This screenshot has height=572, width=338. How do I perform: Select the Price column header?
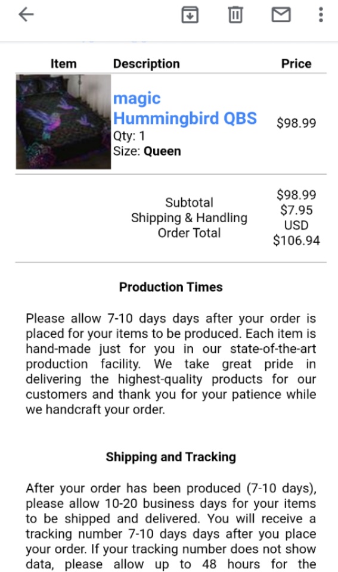point(296,64)
